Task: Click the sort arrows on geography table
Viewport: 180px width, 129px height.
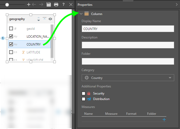Action: [38, 19]
